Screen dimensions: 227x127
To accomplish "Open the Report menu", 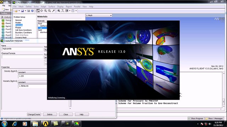I will tap(69, 7).
